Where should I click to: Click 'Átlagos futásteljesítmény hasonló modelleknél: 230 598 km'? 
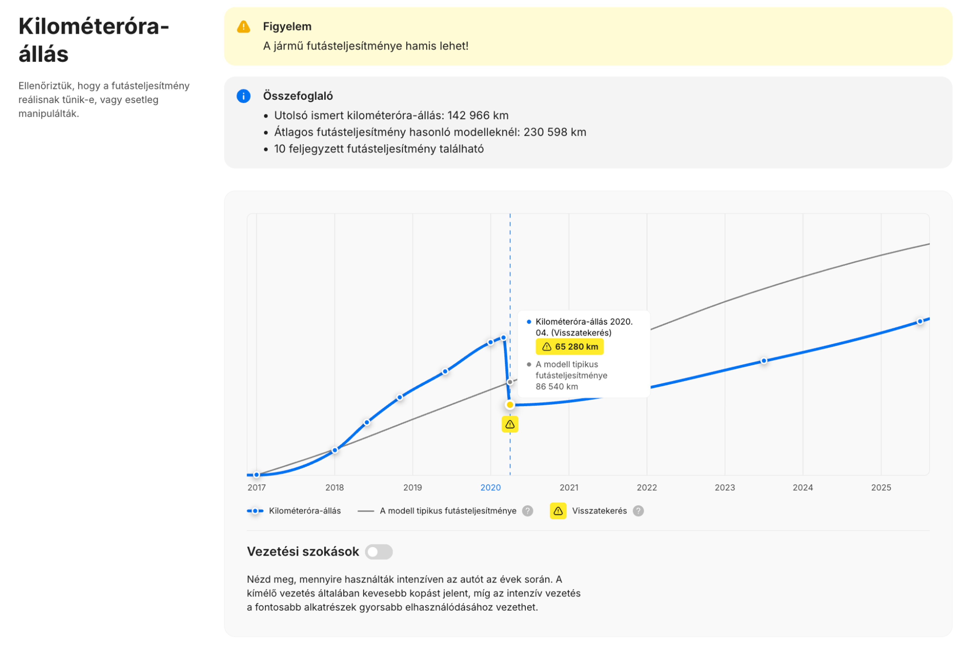tap(430, 132)
